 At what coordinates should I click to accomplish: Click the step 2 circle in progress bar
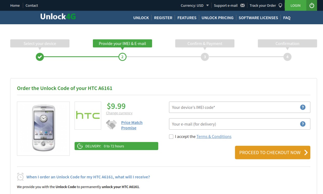pyautogui.click(x=122, y=57)
